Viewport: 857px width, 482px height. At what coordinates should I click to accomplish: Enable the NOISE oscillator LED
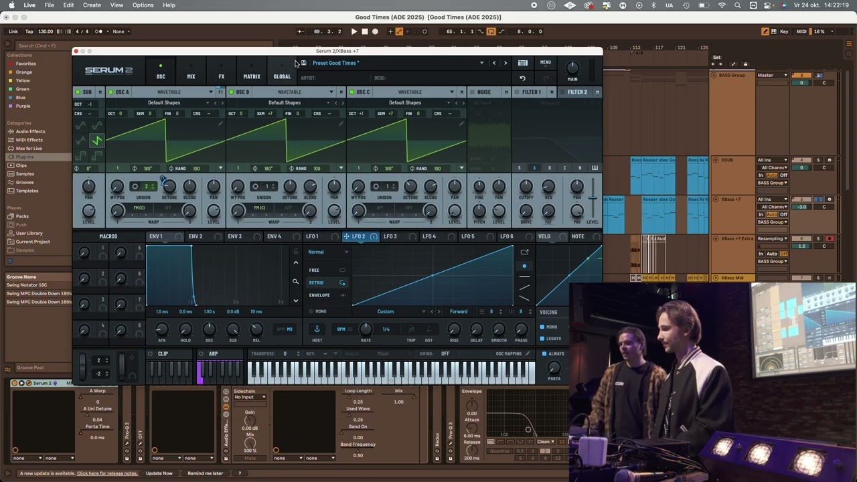click(x=471, y=92)
